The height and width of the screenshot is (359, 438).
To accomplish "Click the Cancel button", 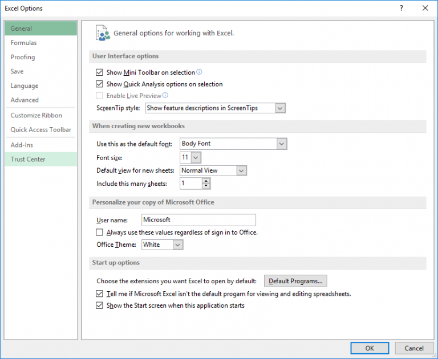I will (x=414, y=348).
